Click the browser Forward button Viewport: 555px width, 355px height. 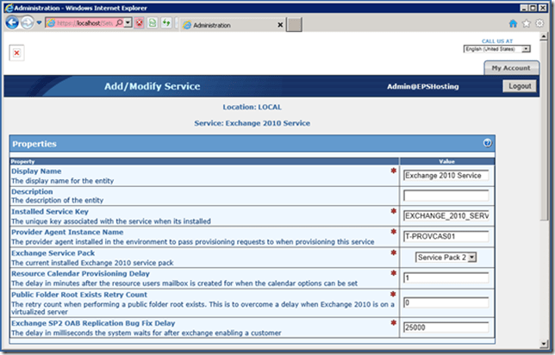28,24
